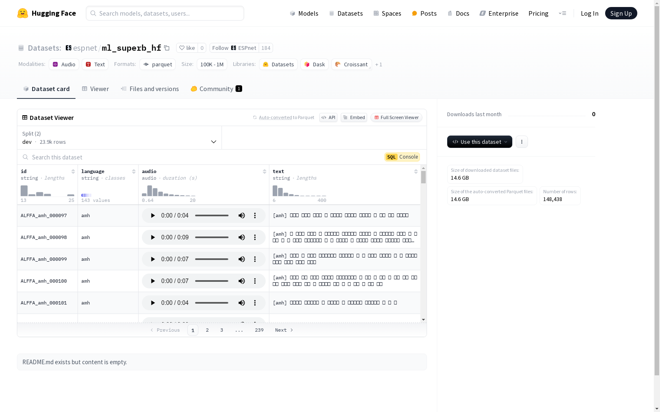The width and height of the screenshot is (660, 412).
Task: Open the Files and versions tab
Action: (x=150, y=89)
